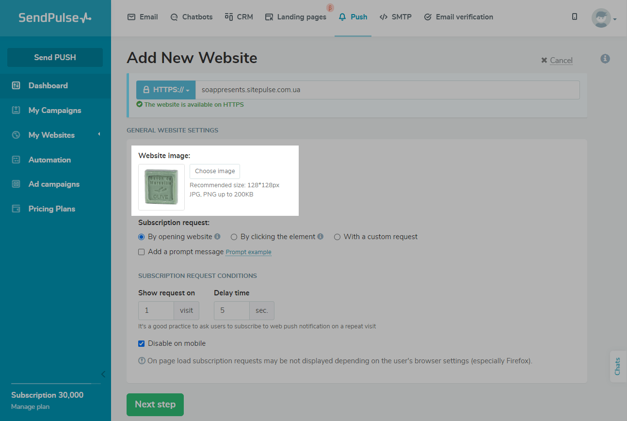This screenshot has width=627, height=421.
Task: Collapse the sidebar with the chevron arrow
Action: (103, 374)
